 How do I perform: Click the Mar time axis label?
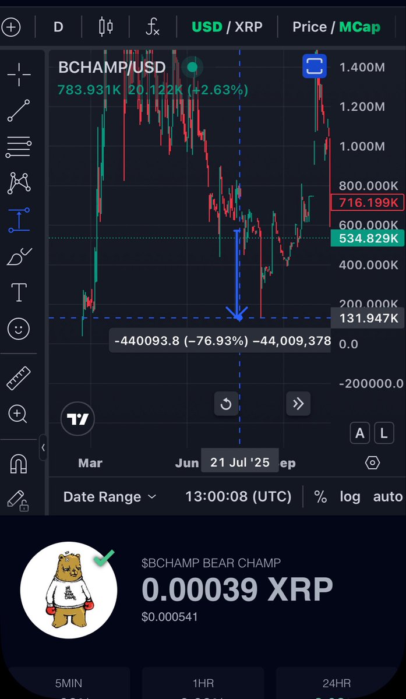point(90,463)
